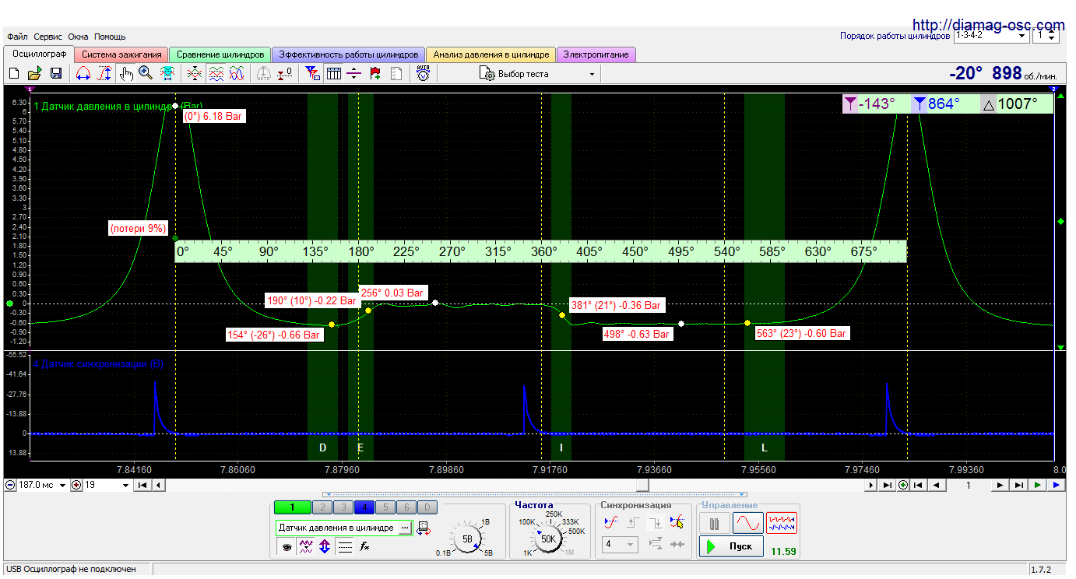
Task: Click the 0° 6.18 Bar peak marker label
Action: tap(213, 116)
